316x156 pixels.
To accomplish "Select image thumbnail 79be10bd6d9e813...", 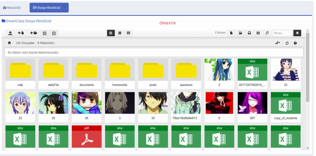I will [x=186, y=103].
